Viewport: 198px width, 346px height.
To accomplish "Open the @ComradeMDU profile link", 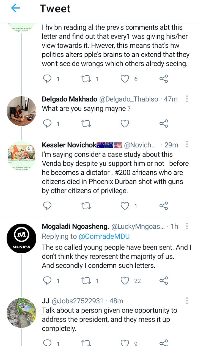I will click(x=104, y=236).
